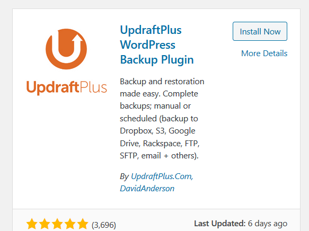This screenshot has width=309, height=231.
Task: Click the white upward arrow inside the logo
Action: pos(77,41)
